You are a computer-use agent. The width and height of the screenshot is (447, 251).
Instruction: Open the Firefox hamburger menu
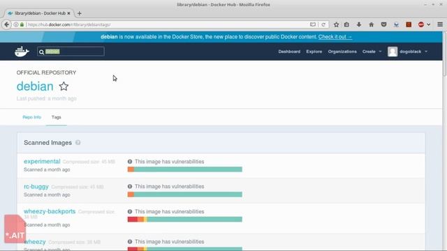[440, 24]
